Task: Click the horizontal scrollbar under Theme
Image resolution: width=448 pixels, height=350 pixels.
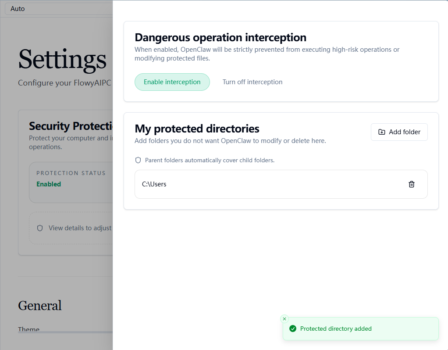Action: (x=65, y=332)
